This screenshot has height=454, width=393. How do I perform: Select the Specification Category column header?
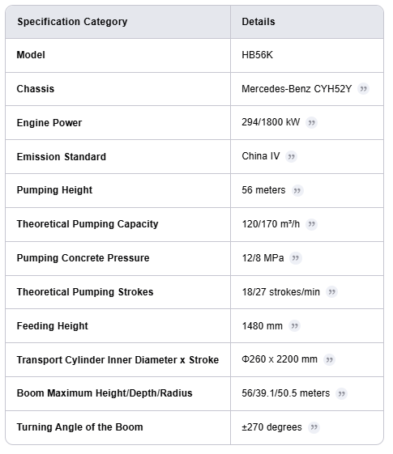coord(72,22)
